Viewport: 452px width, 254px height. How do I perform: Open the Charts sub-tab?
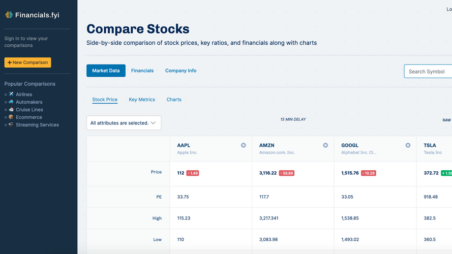tap(174, 100)
